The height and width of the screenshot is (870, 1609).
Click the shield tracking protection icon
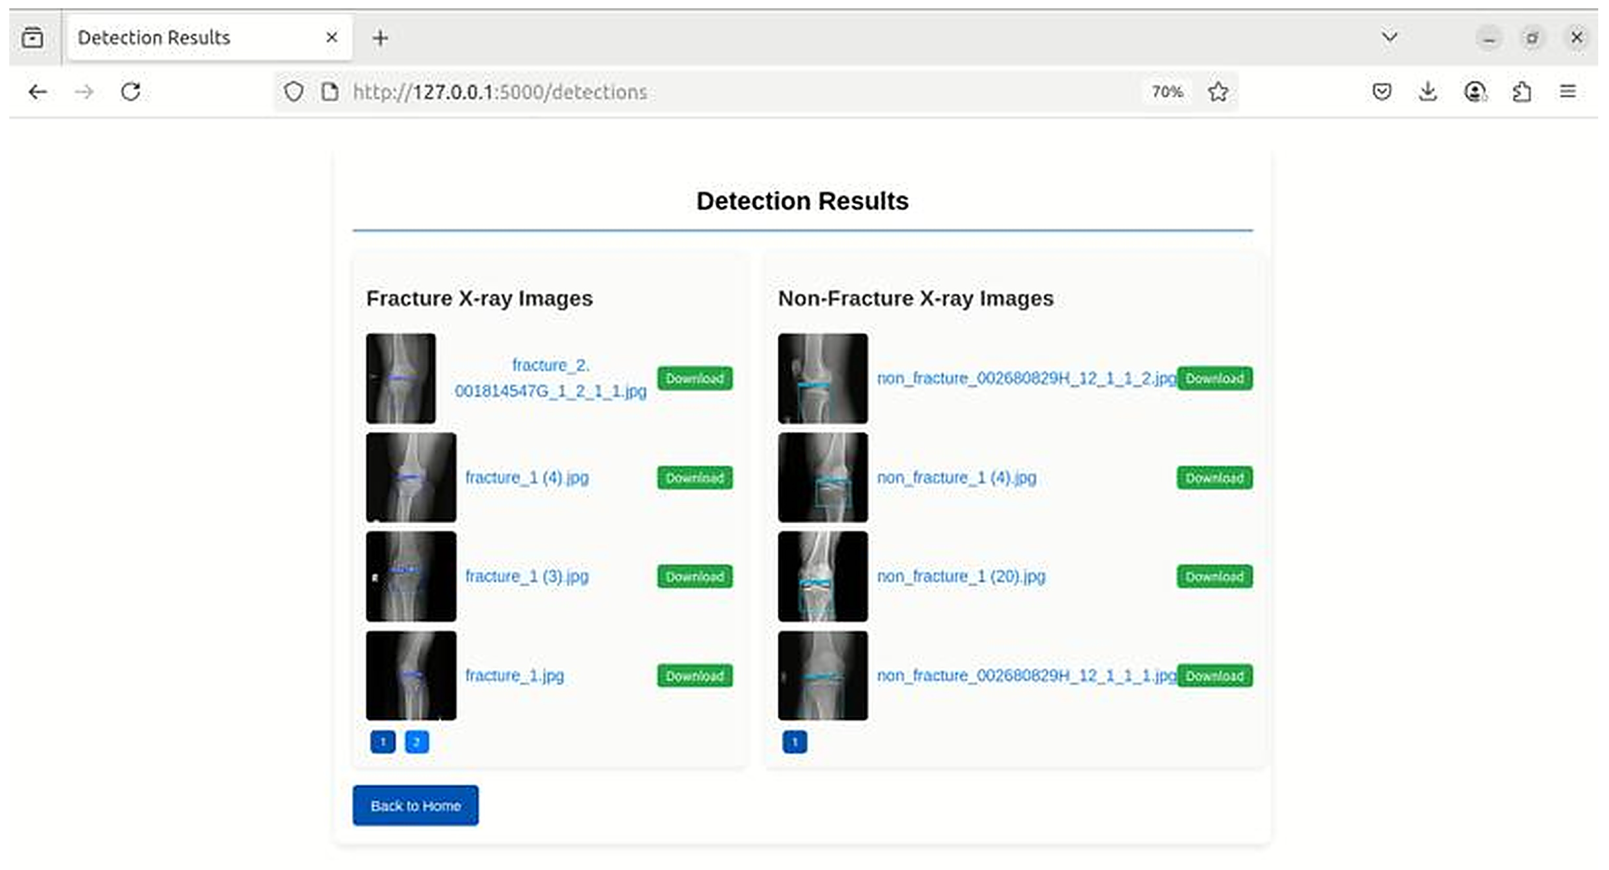click(293, 92)
